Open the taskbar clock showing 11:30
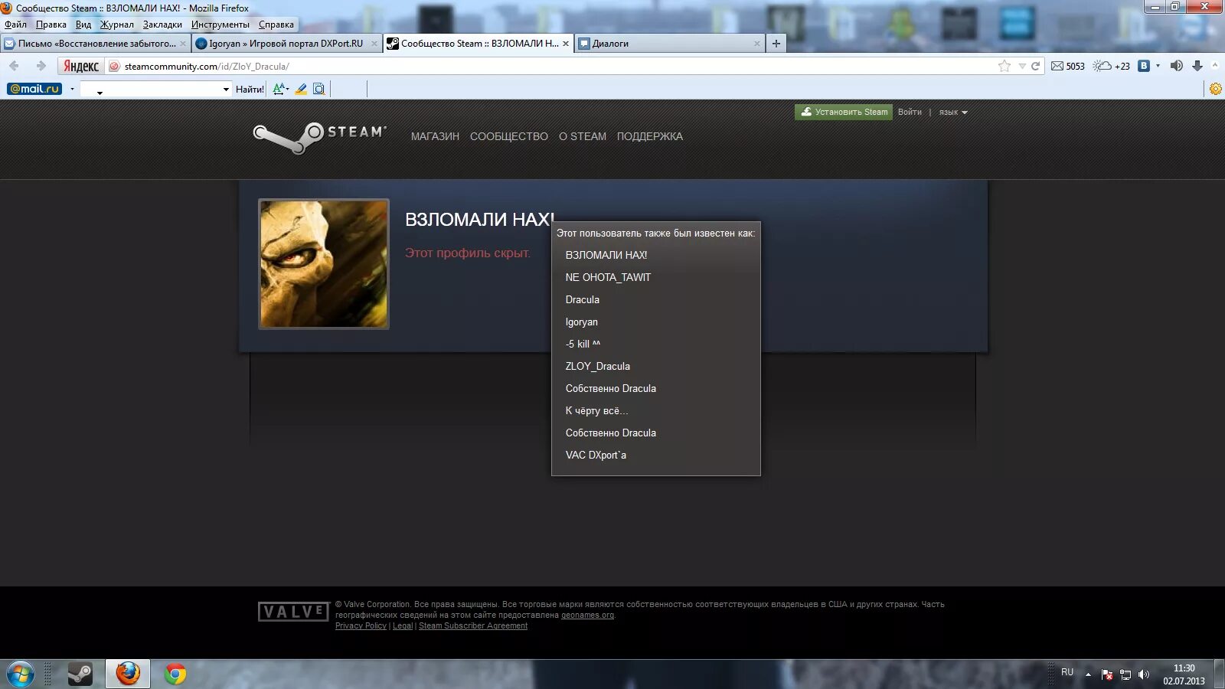Viewport: 1225px width, 689px height. [x=1184, y=674]
